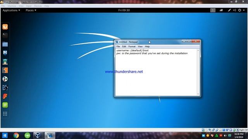This screenshot has height=139, width=248.
Task: Open Notepad Edit menu
Action: (124, 46)
